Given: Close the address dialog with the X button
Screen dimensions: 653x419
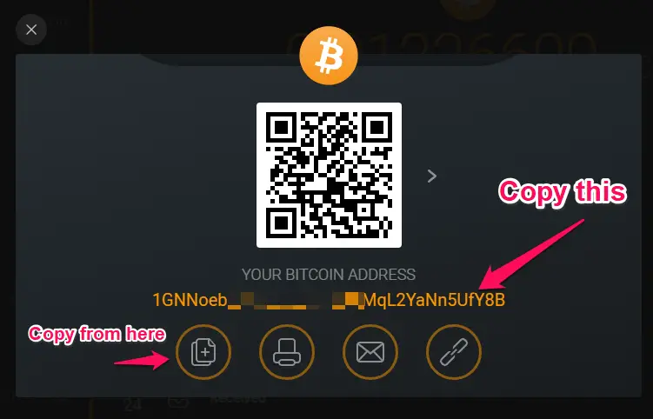Looking at the screenshot, I should [x=31, y=30].
